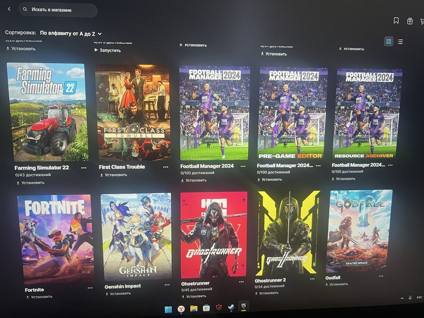
Task: Install Farming Simulator 22
Action: coord(30,183)
